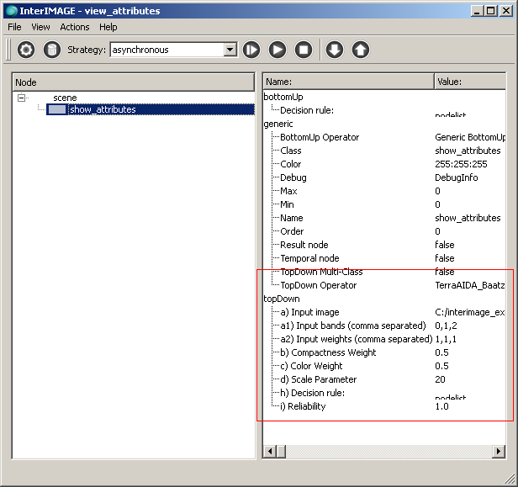The width and height of the screenshot is (518, 487).
Task: Select the show_attributes tree node
Action: coord(102,109)
